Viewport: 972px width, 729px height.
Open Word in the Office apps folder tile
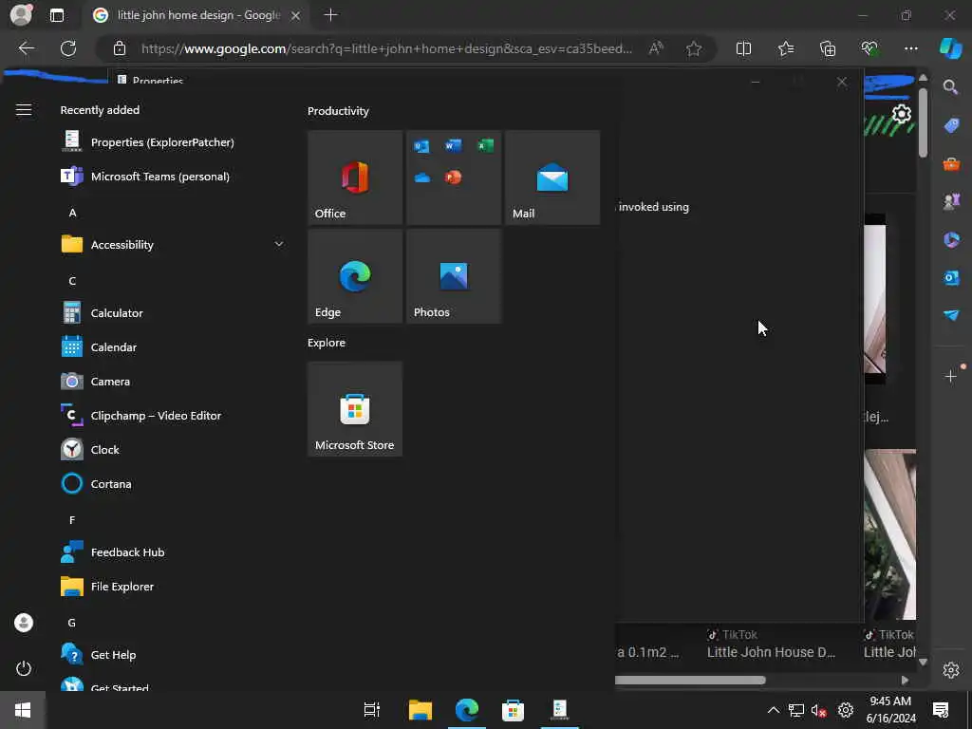click(x=453, y=145)
